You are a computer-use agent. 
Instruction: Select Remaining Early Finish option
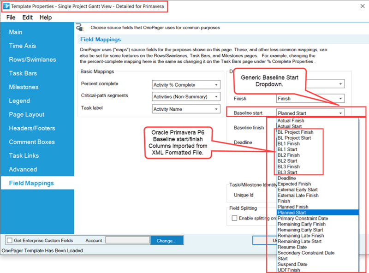[318, 224]
